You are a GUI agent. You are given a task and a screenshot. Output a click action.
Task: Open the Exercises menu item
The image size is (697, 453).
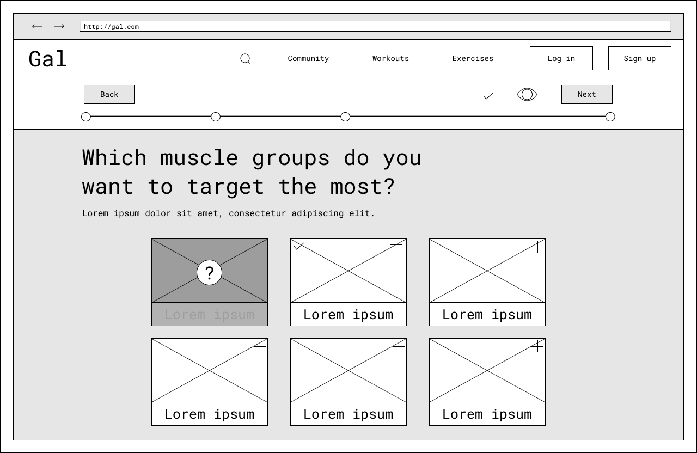(473, 58)
